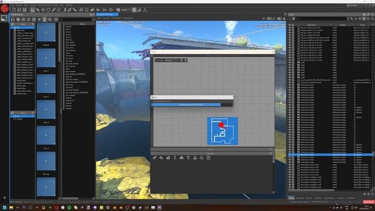Click the lock icon at bottom left
This screenshot has width=375, height=211.
5,198
